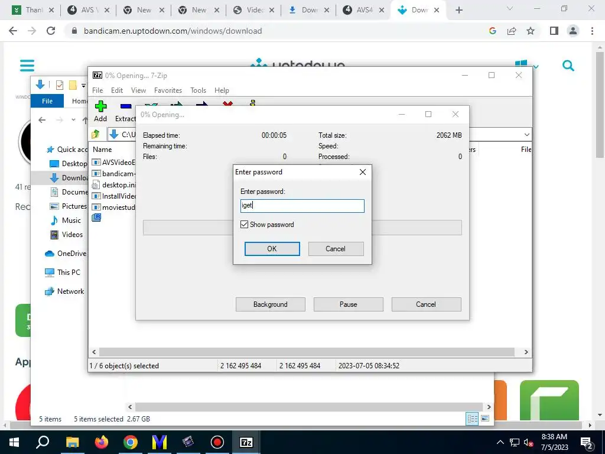This screenshot has height=454, width=605.
Task: Select Network in Explorer navigation pane
Action: pos(64,291)
